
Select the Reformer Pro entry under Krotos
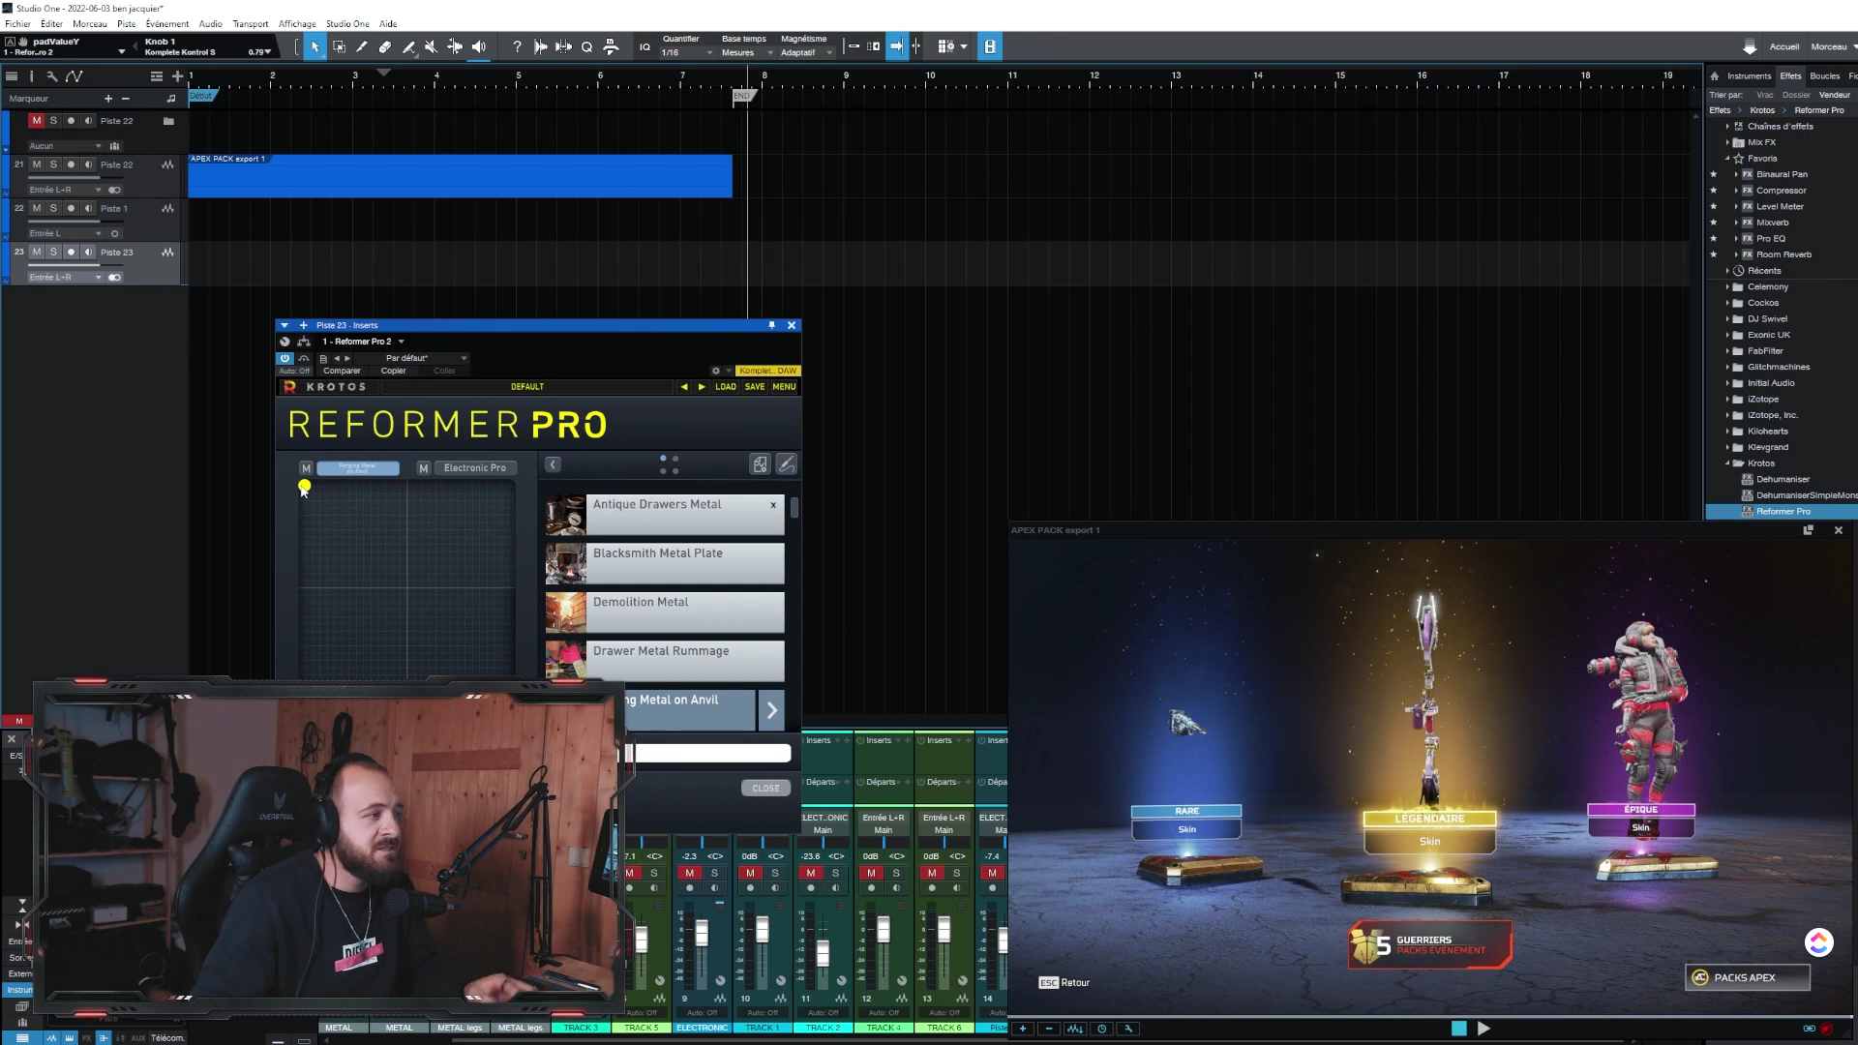point(1785,511)
